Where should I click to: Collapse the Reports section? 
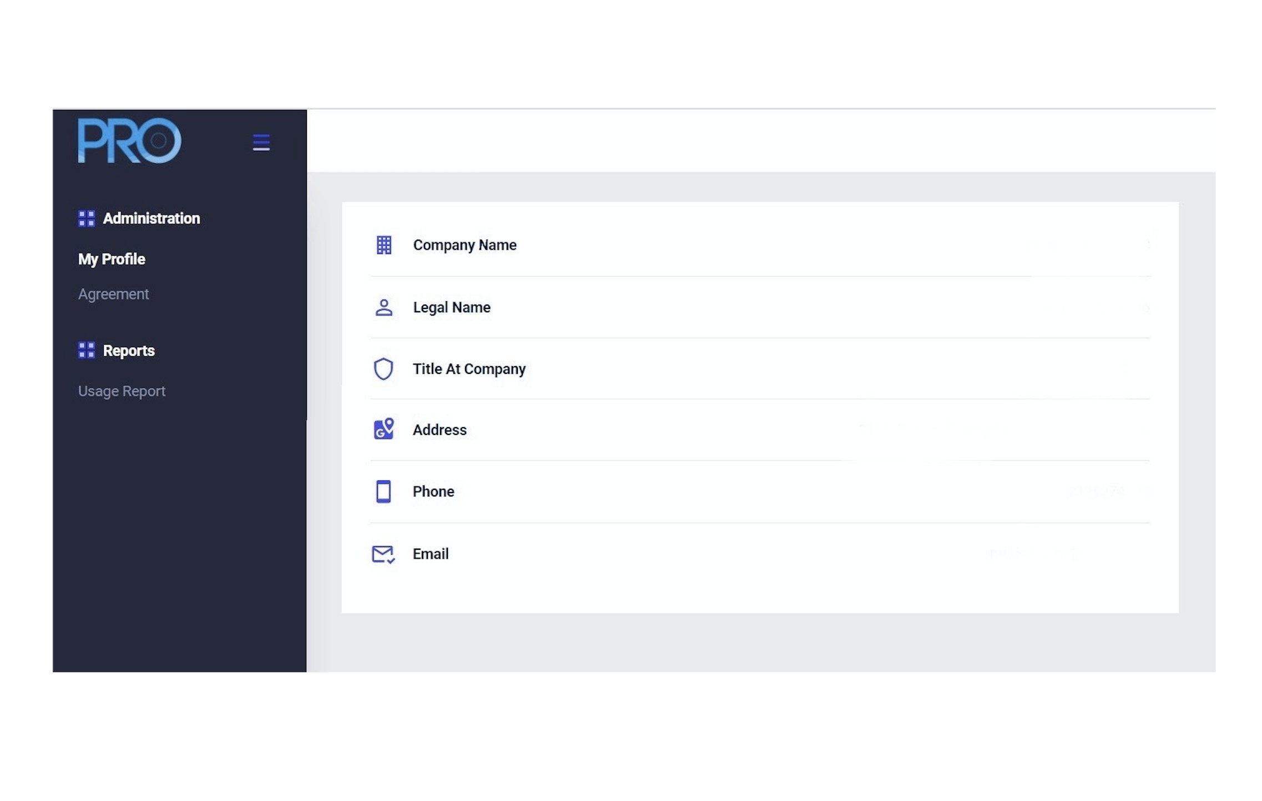(128, 351)
